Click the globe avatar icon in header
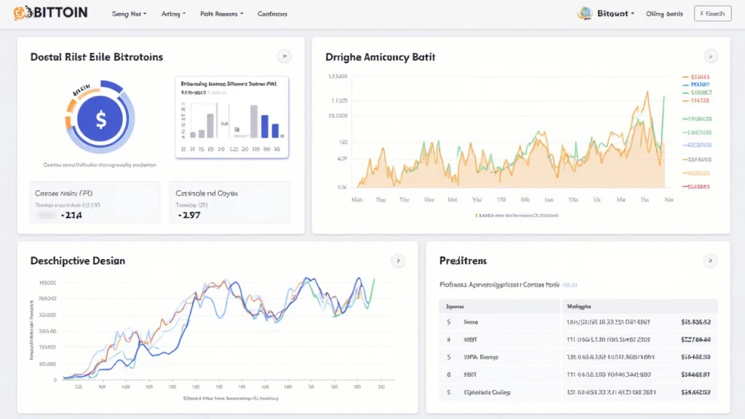745x419 pixels. click(x=584, y=13)
